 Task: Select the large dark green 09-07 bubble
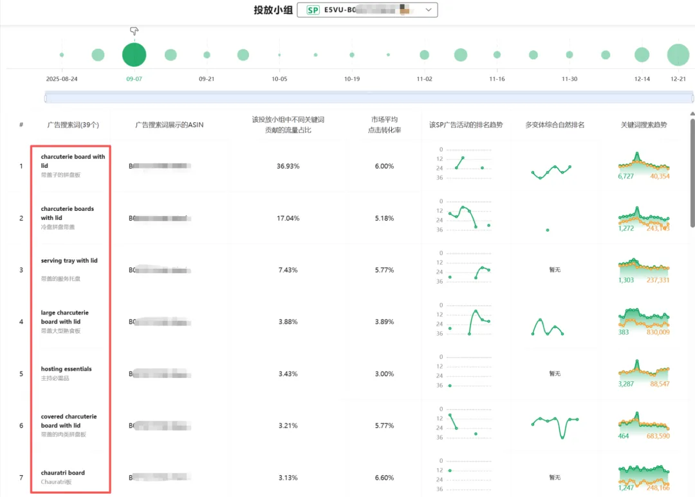click(134, 55)
